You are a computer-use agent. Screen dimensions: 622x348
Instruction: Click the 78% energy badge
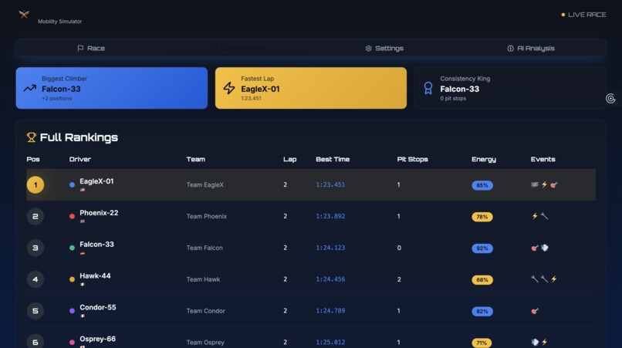tap(482, 217)
